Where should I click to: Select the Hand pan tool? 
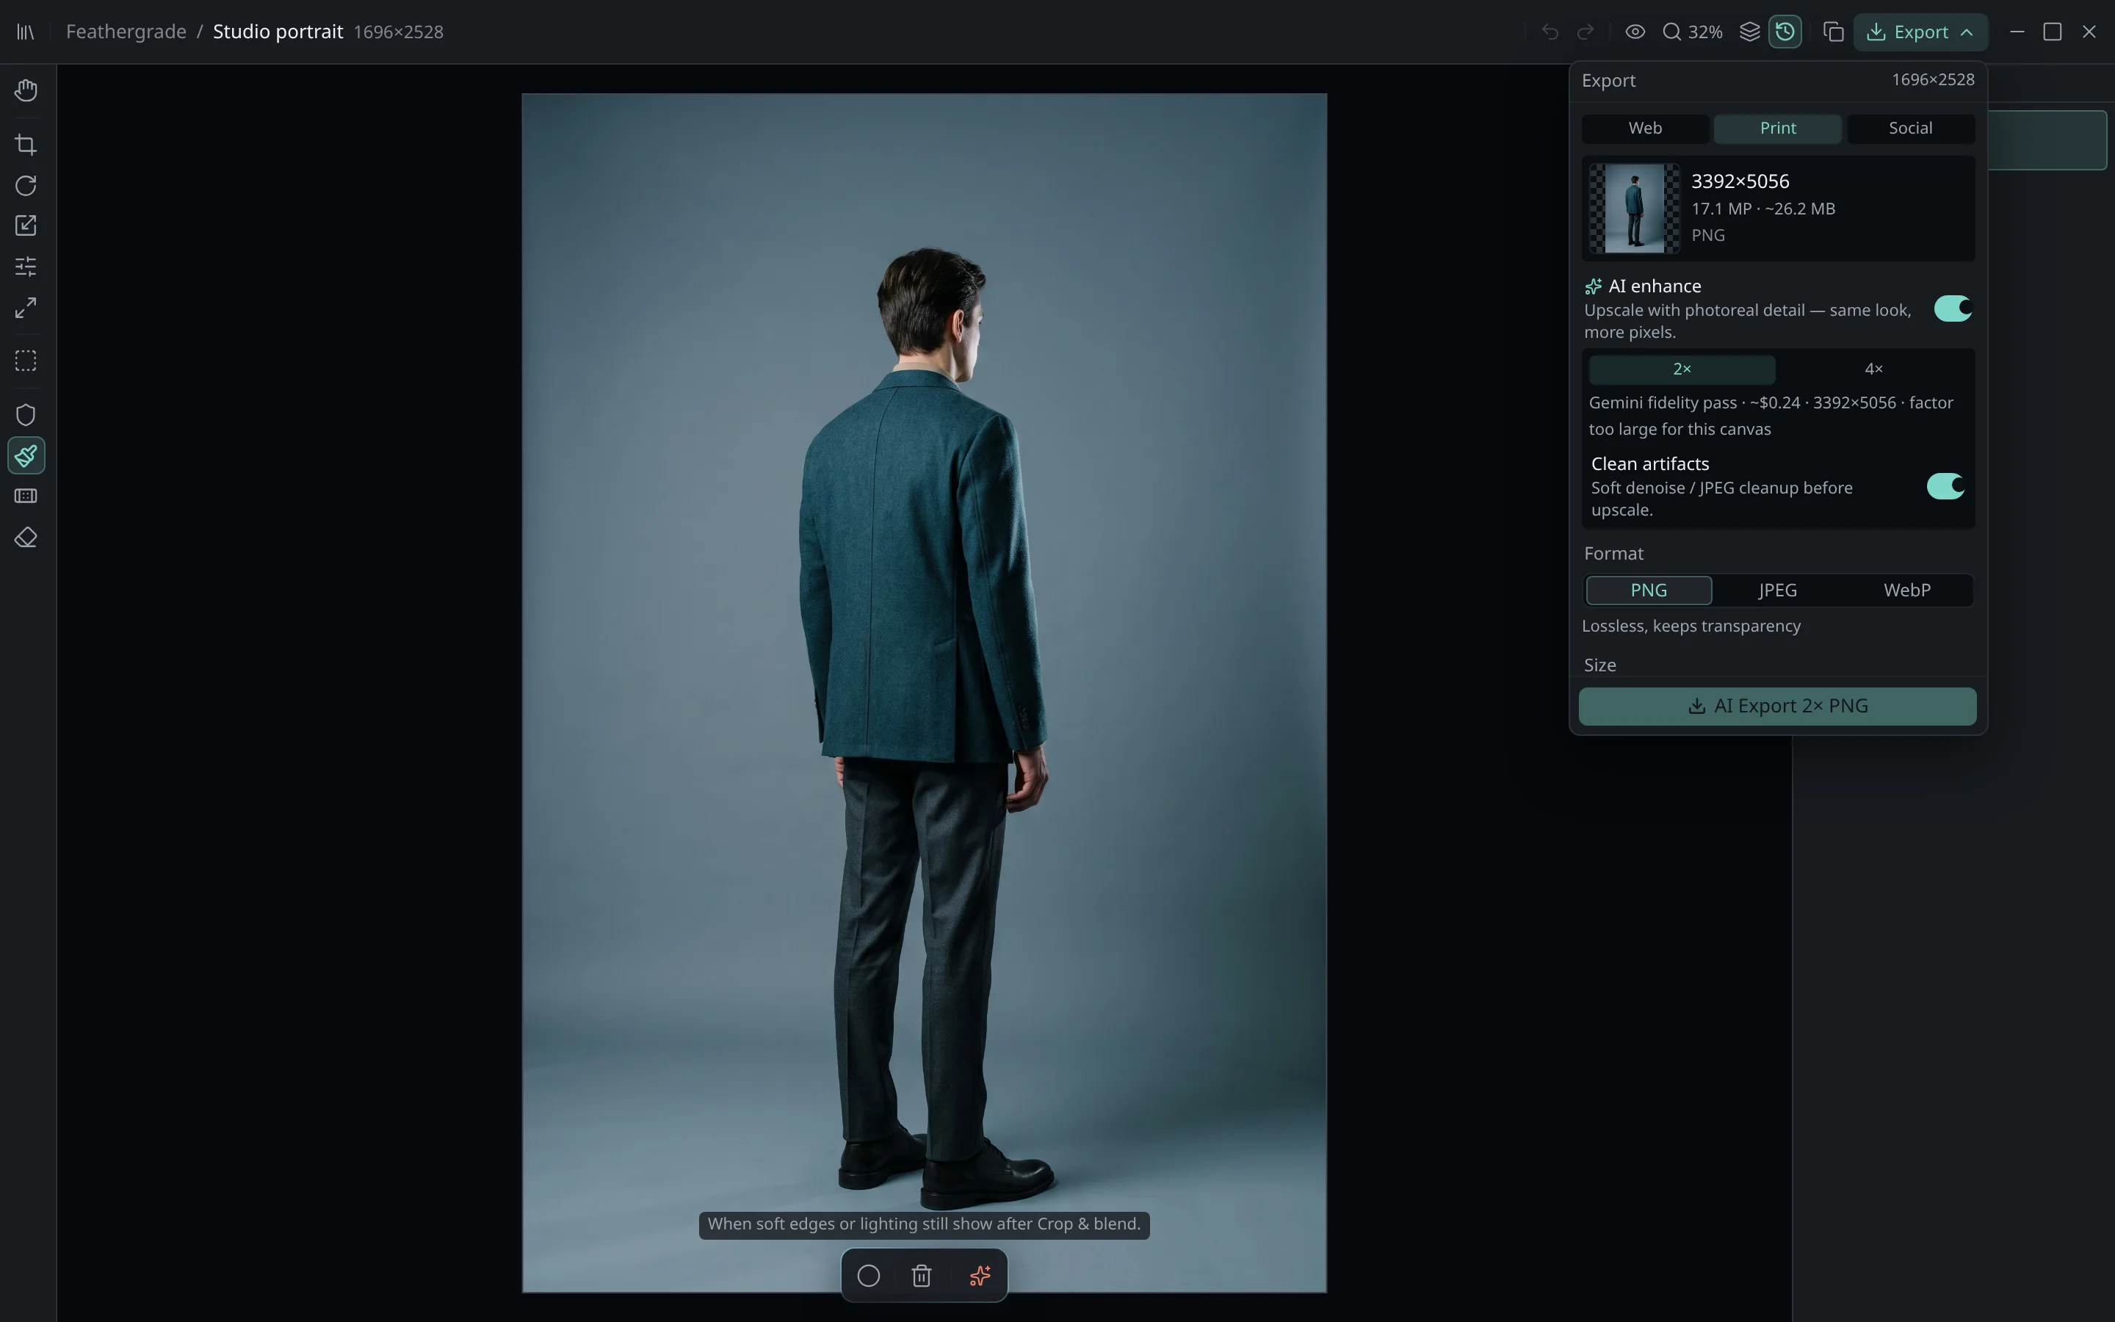point(26,90)
